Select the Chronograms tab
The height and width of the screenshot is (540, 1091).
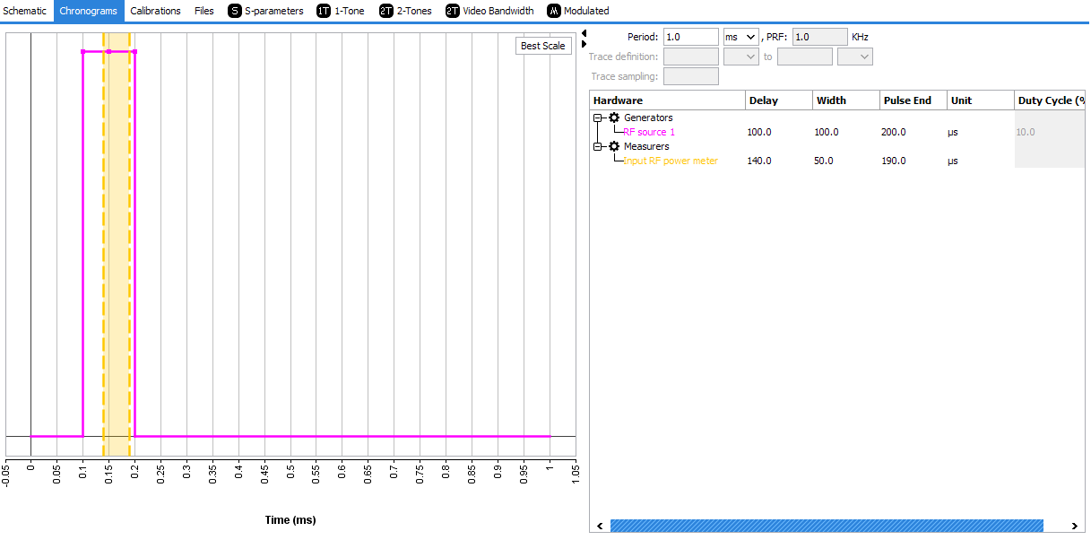(x=89, y=11)
